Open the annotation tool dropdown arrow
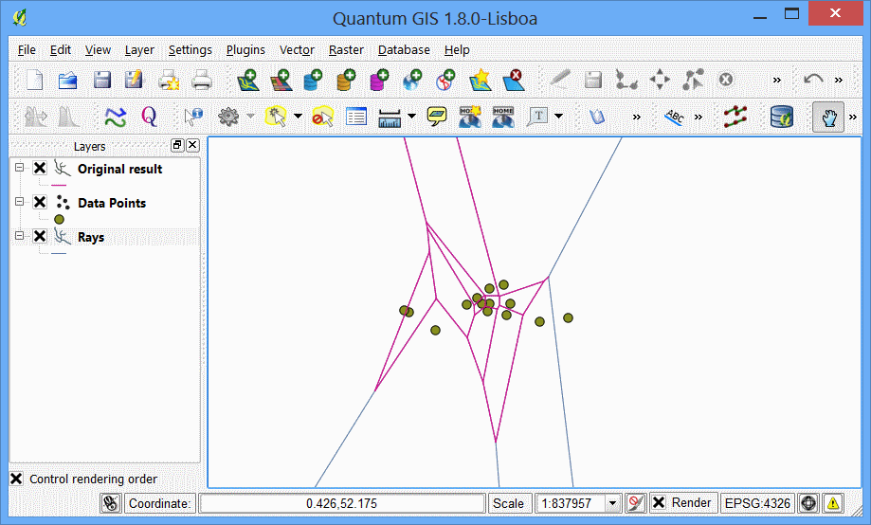 tap(559, 117)
